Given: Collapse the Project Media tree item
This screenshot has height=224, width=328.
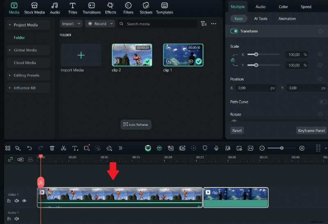Looking at the screenshot, I should coord(9,25).
